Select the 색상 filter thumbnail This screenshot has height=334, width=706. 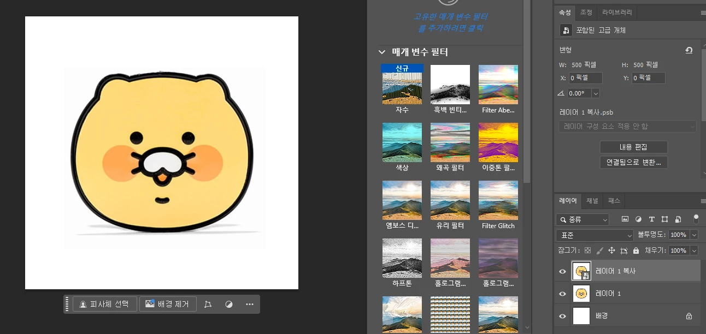(x=402, y=142)
